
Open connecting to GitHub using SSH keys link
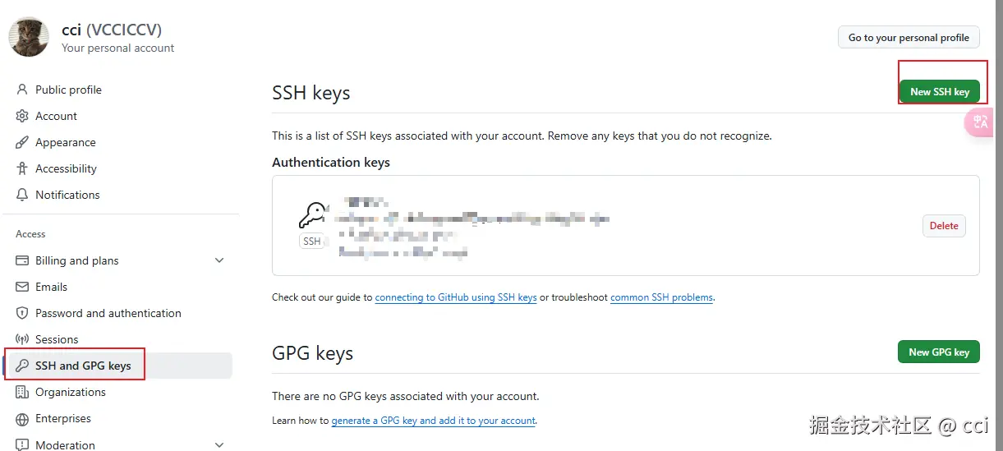[456, 297]
